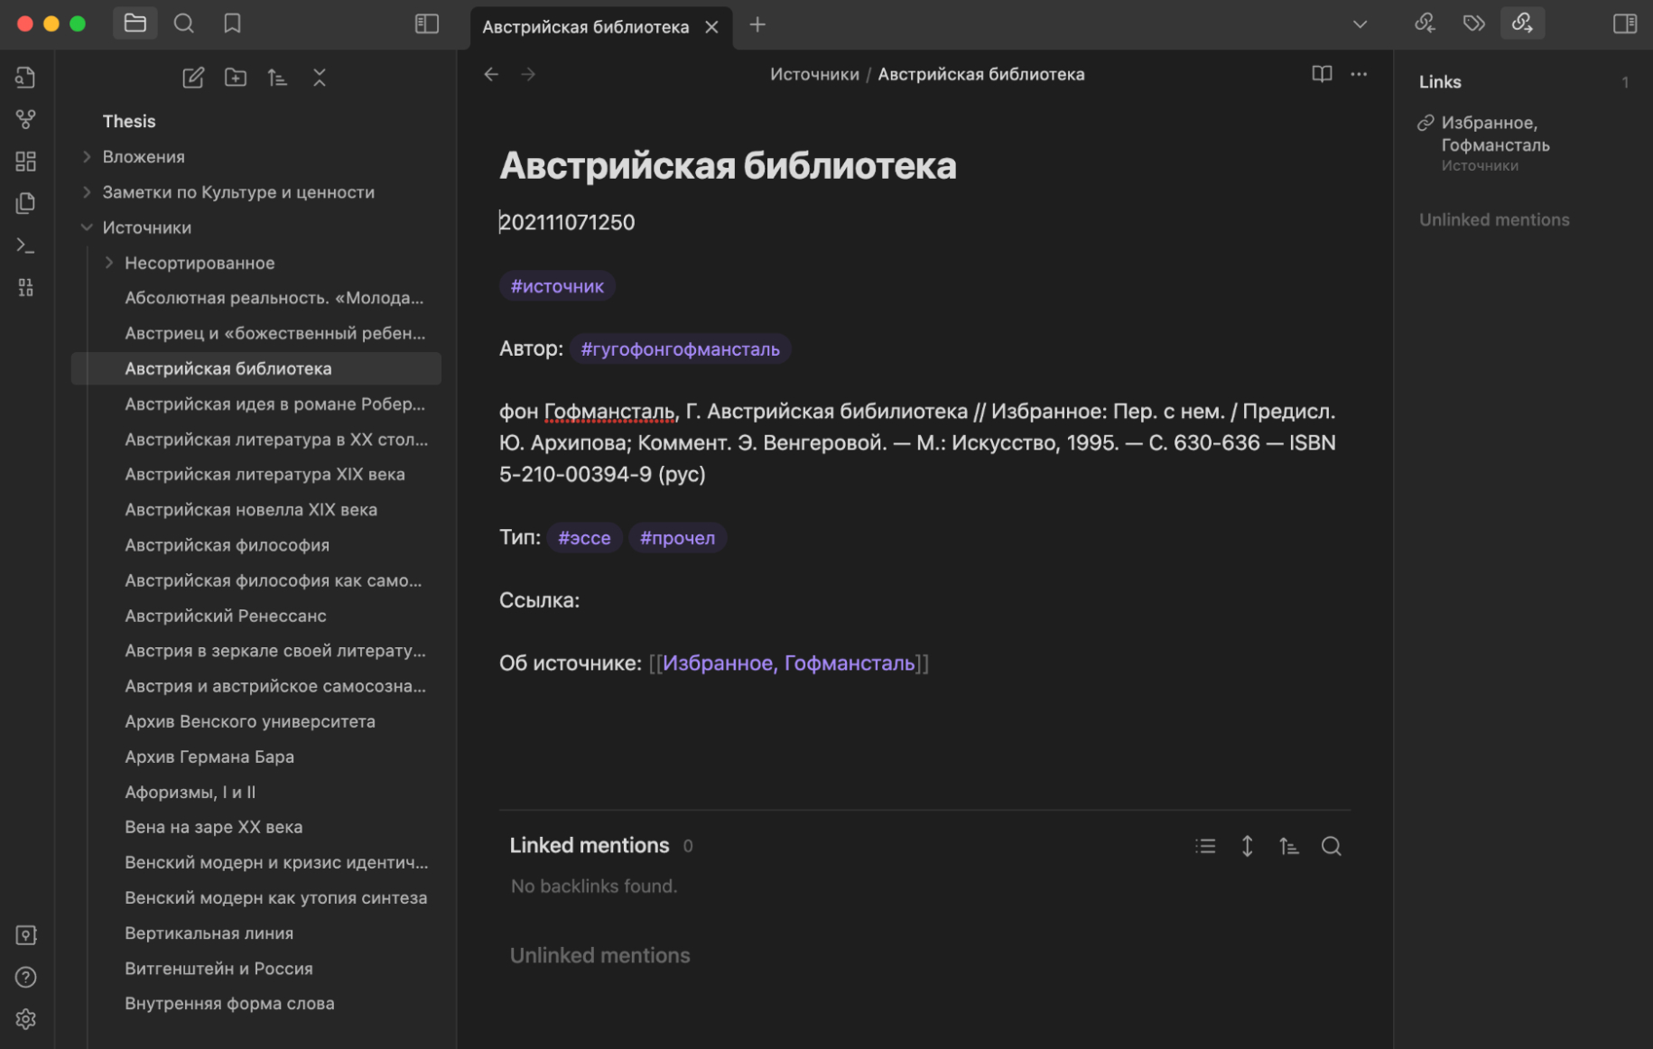Open note Афоризмы, I и II
The image size is (1653, 1049).
190,792
